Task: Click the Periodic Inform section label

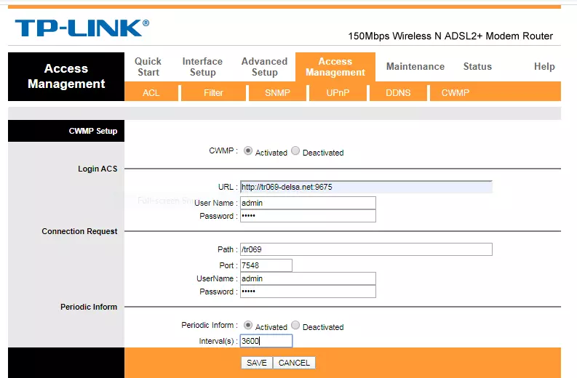Action: point(89,307)
